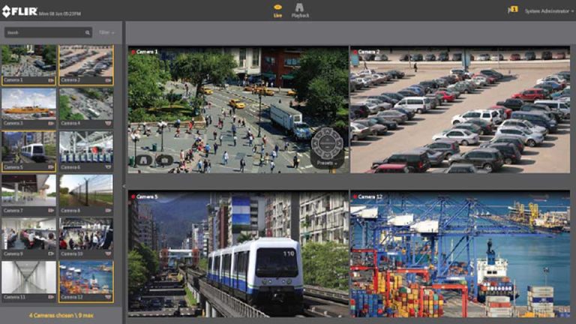The image size is (576, 324).
Task: Open the alarm notification flag icon
Action: coord(513,9)
